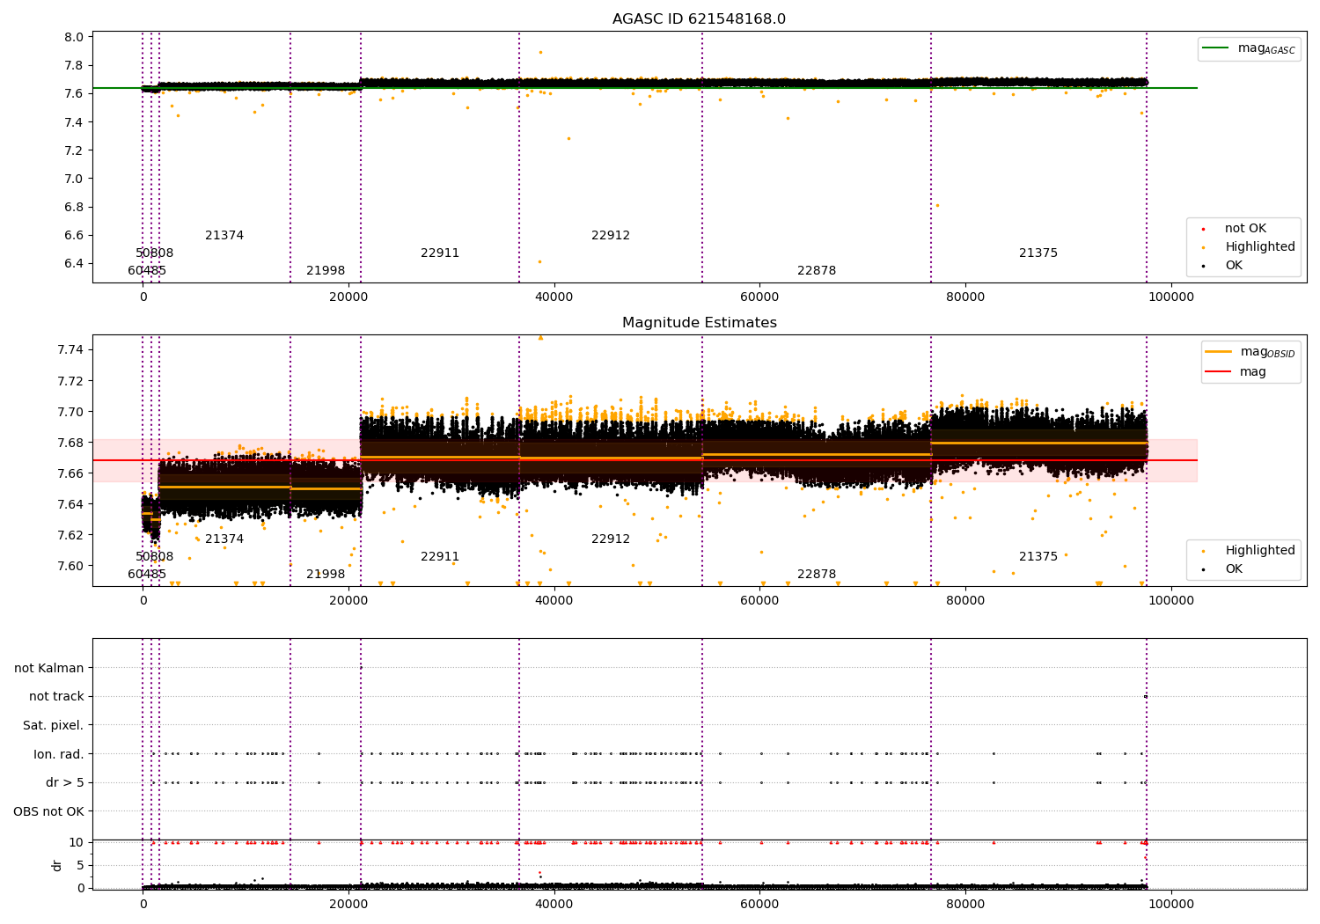Click 'Highlighted' in the top plot legend
Screen dimensions: 1320x924
click(1259, 247)
